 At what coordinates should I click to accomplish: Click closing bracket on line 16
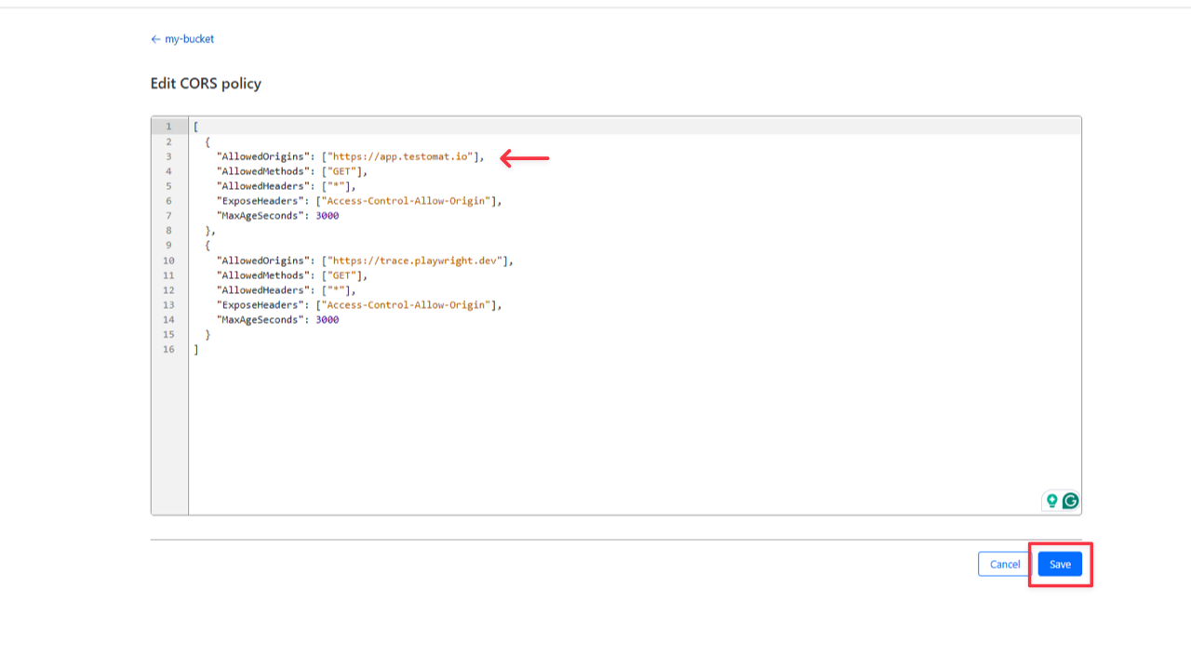(196, 350)
